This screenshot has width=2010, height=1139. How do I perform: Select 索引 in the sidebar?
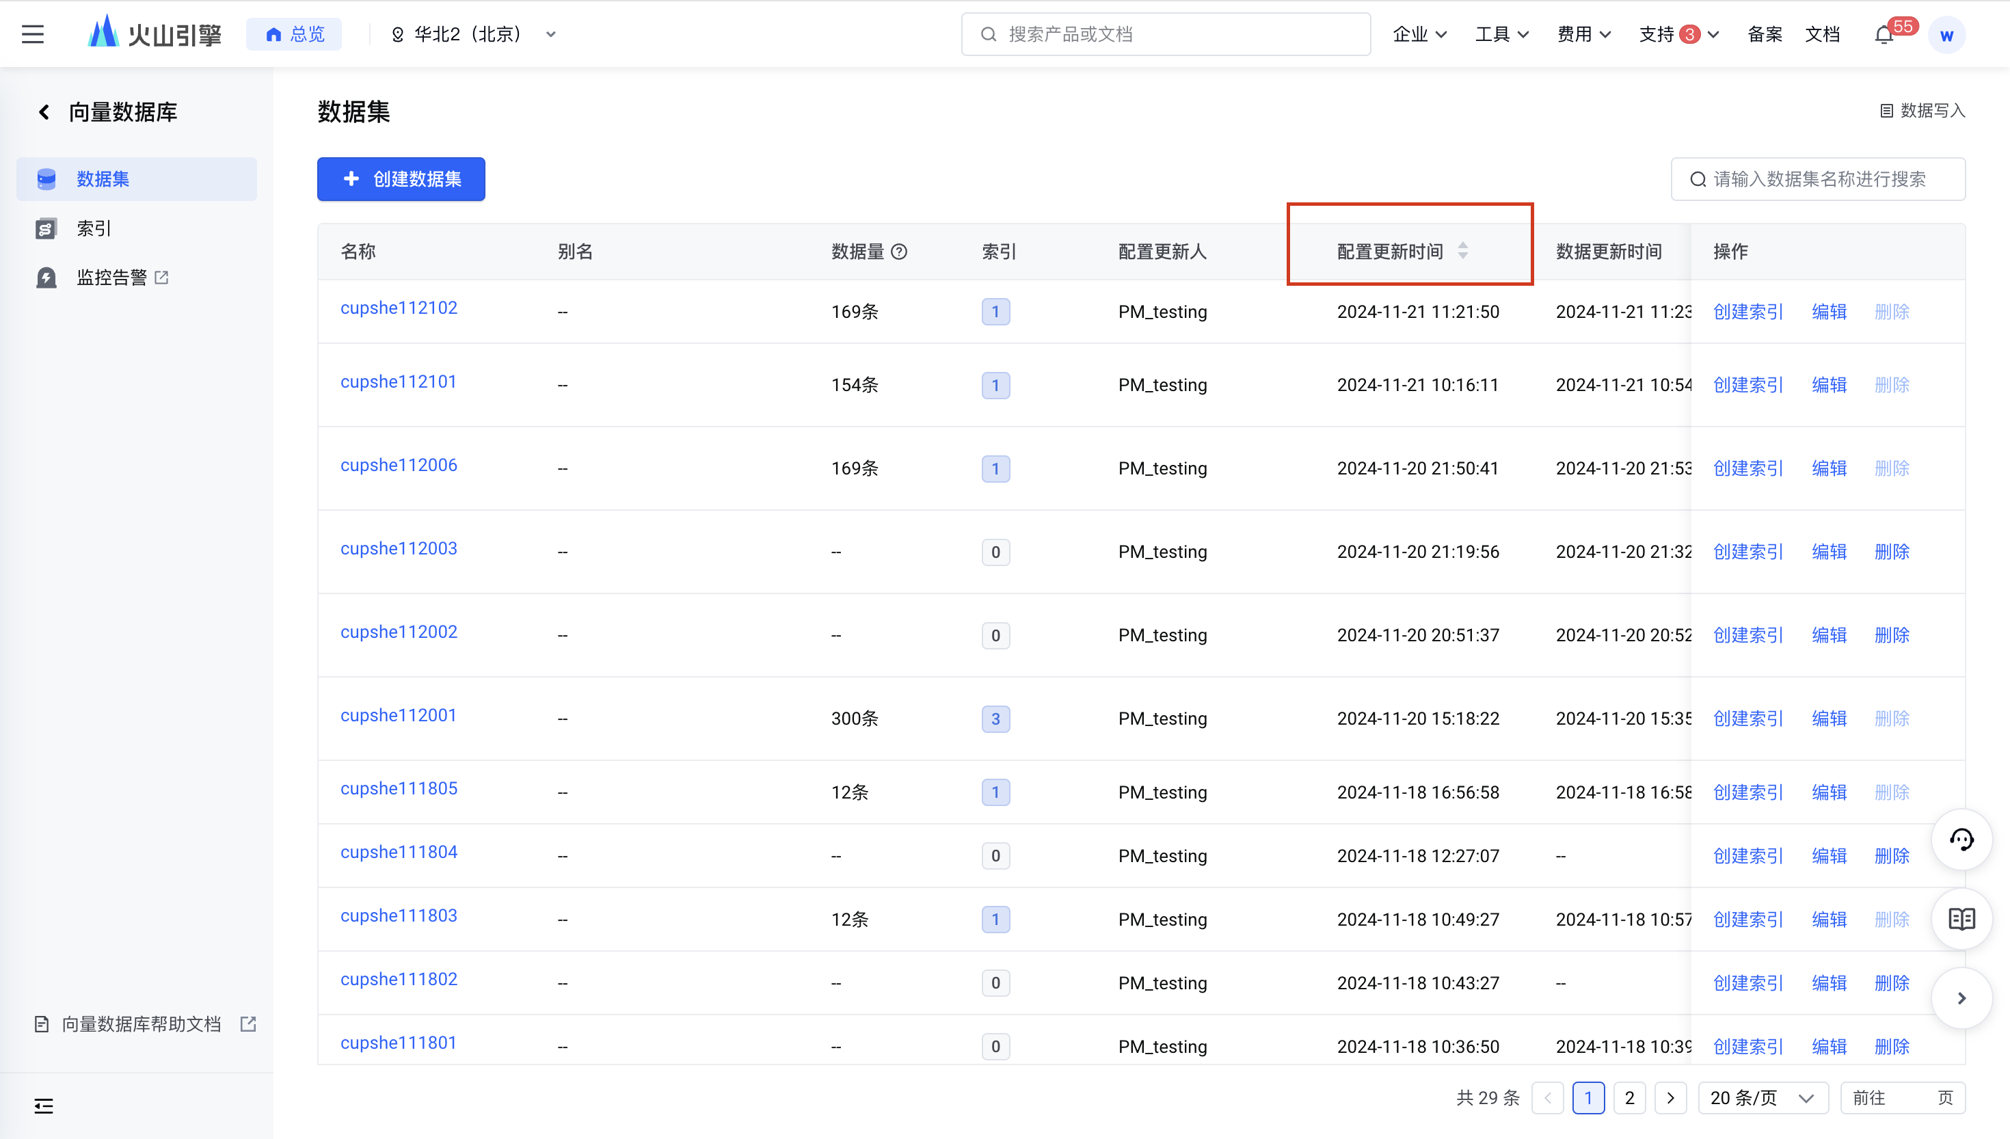[x=136, y=228]
